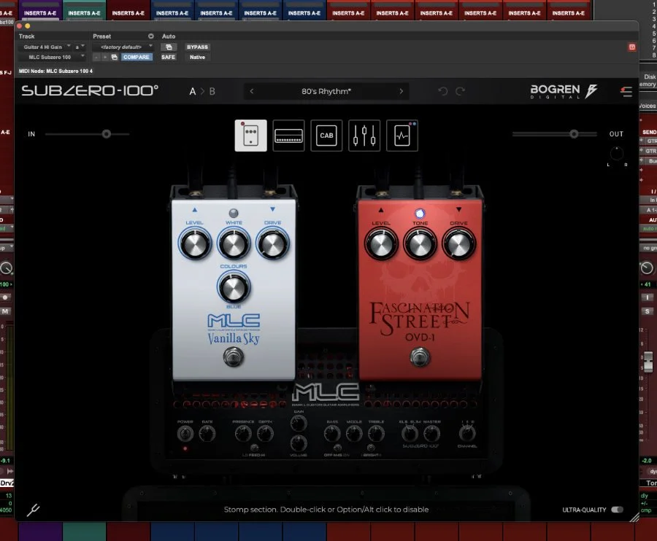Click the S solo button in Pro Tools mixer

pos(647,311)
